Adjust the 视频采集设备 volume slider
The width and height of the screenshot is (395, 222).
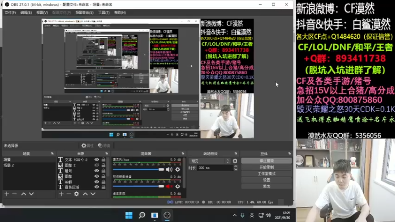pyautogui.click(x=138, y=186)
